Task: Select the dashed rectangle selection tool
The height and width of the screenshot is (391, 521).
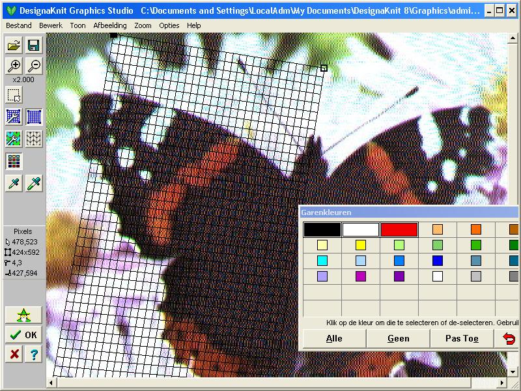Action: [x=14, y=95]
